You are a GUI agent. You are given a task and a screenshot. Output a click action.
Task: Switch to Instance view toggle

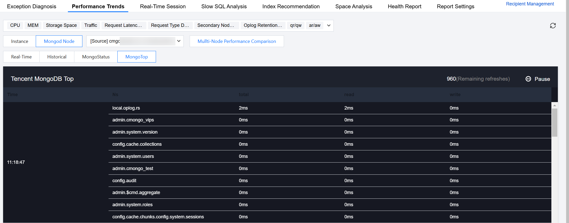tap(19, 41)
